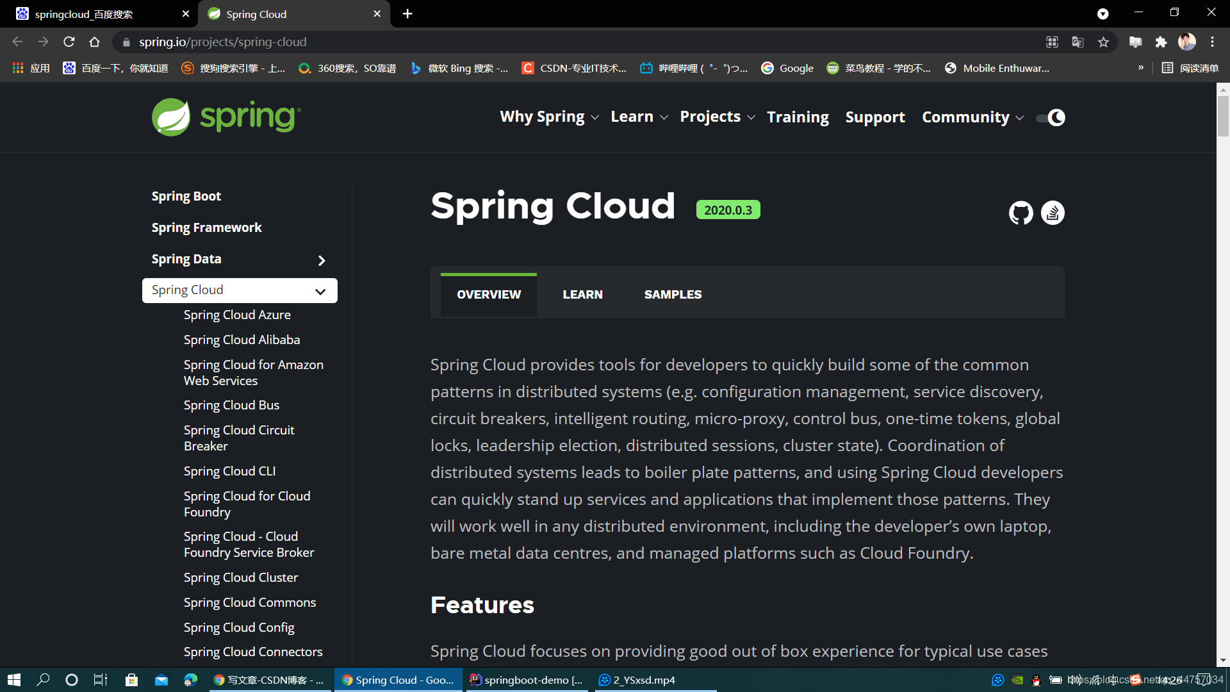The width and height of the screenshot is (1230, 692).
Task: Switch to 2_YSxsd.mp4 taskbar window
Action: pos(654,680)
